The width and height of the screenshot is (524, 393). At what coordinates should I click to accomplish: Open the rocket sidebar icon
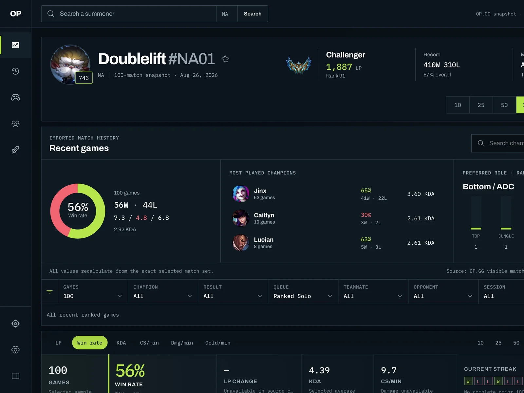click(x=15, y=150)
